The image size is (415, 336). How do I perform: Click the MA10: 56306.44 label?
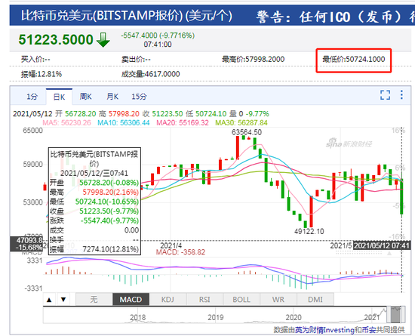tap(124, 123)
